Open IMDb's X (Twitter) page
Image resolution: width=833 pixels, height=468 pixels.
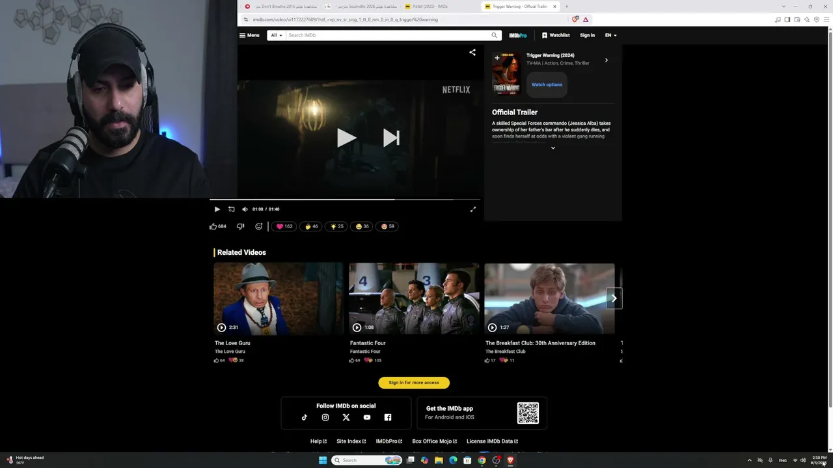[x=346, y=417]
